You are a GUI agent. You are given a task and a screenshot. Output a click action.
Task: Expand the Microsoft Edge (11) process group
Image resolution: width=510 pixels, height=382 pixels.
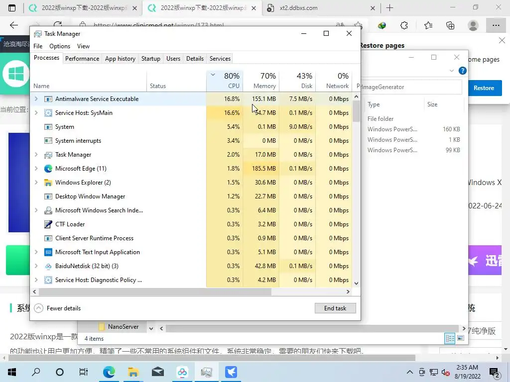[36, 169]
